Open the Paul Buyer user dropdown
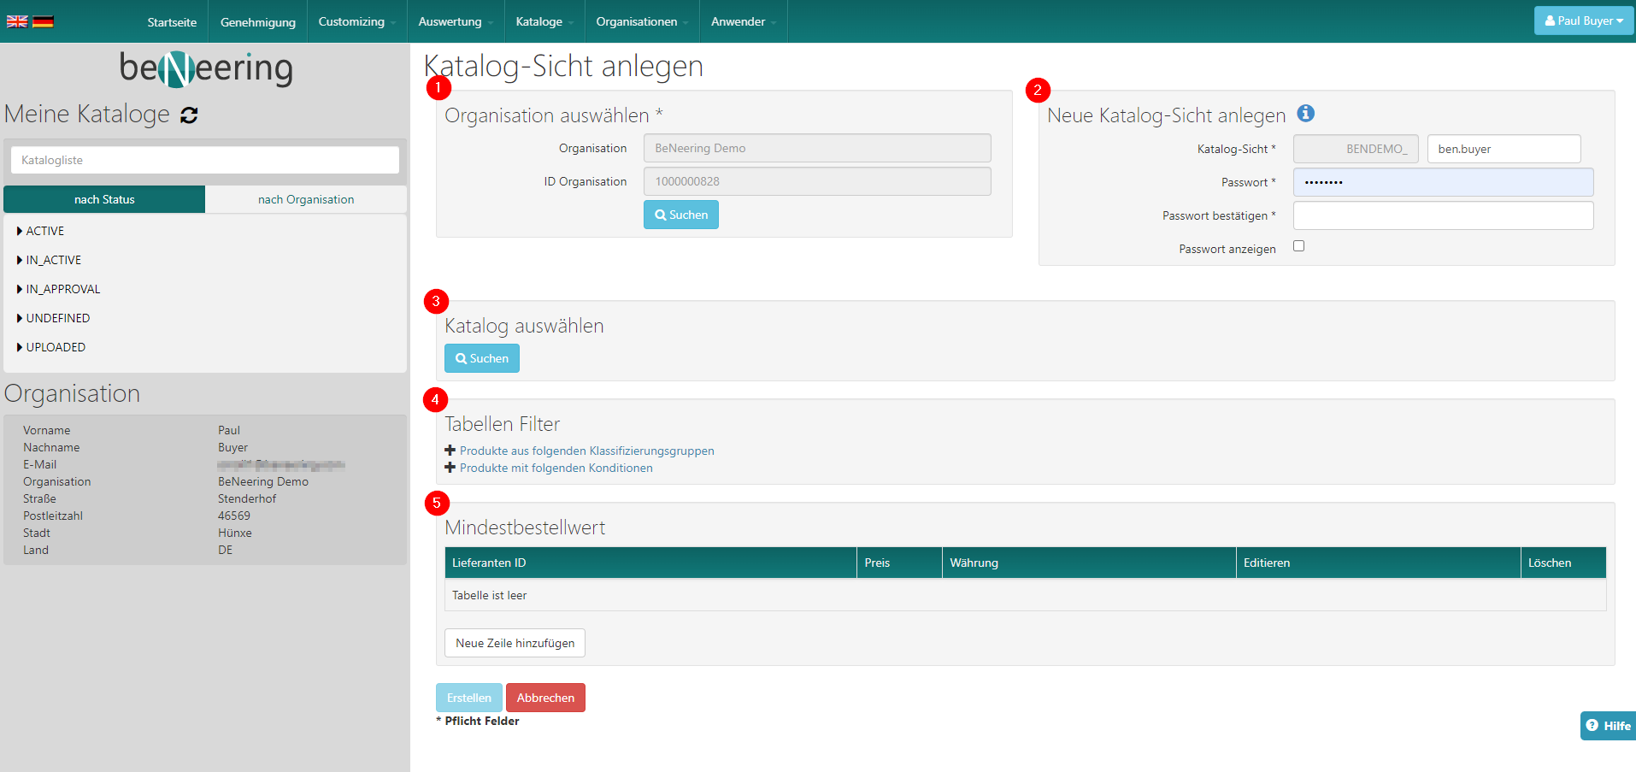Screen dimensions: 1636x772 pyautogui.click(x=1583, y=21)
